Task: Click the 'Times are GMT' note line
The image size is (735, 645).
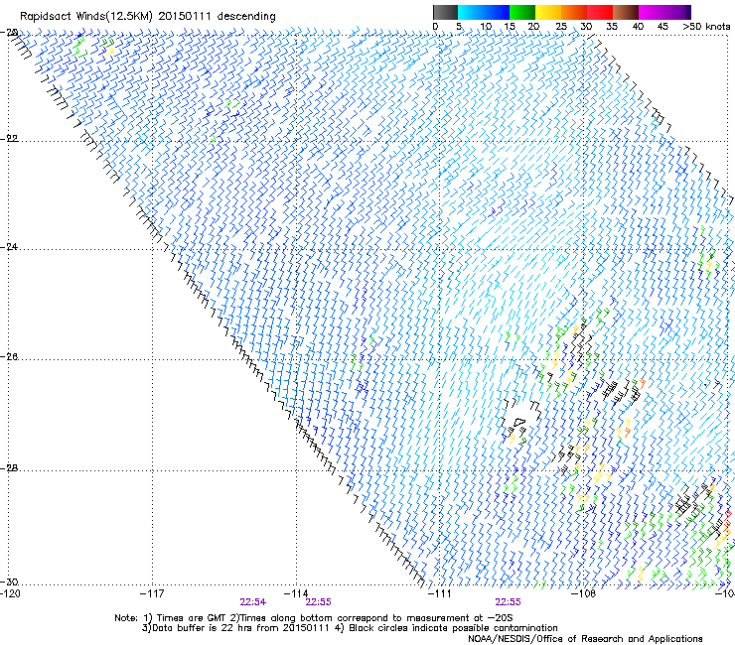Action: click(x=313, y=618)
